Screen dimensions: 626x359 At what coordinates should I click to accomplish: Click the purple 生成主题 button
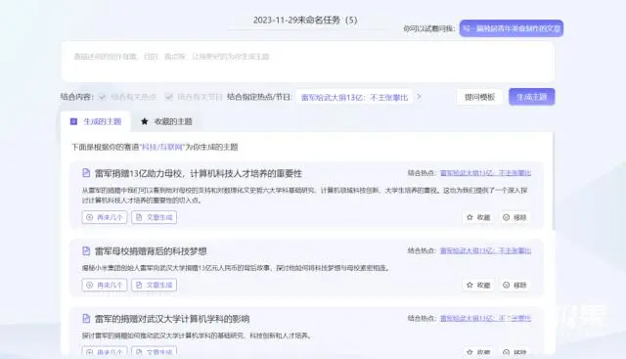(x=531, y=97)
